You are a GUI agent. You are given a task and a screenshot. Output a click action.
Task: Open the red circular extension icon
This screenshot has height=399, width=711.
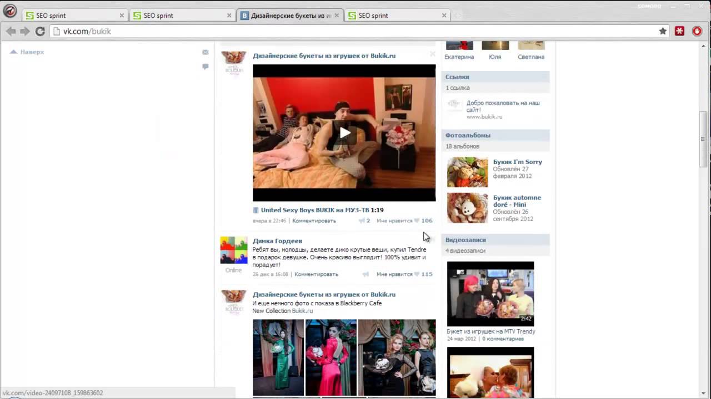[x=697, y=32]
